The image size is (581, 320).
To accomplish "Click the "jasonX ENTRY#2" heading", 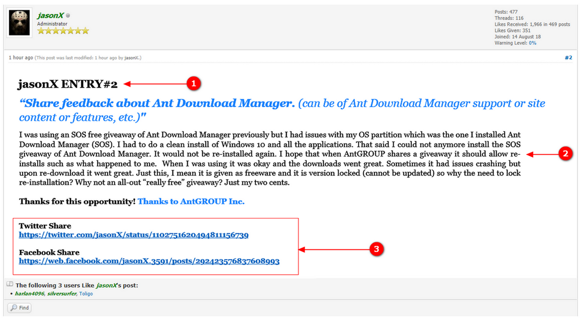I will [x=68, y=84].
